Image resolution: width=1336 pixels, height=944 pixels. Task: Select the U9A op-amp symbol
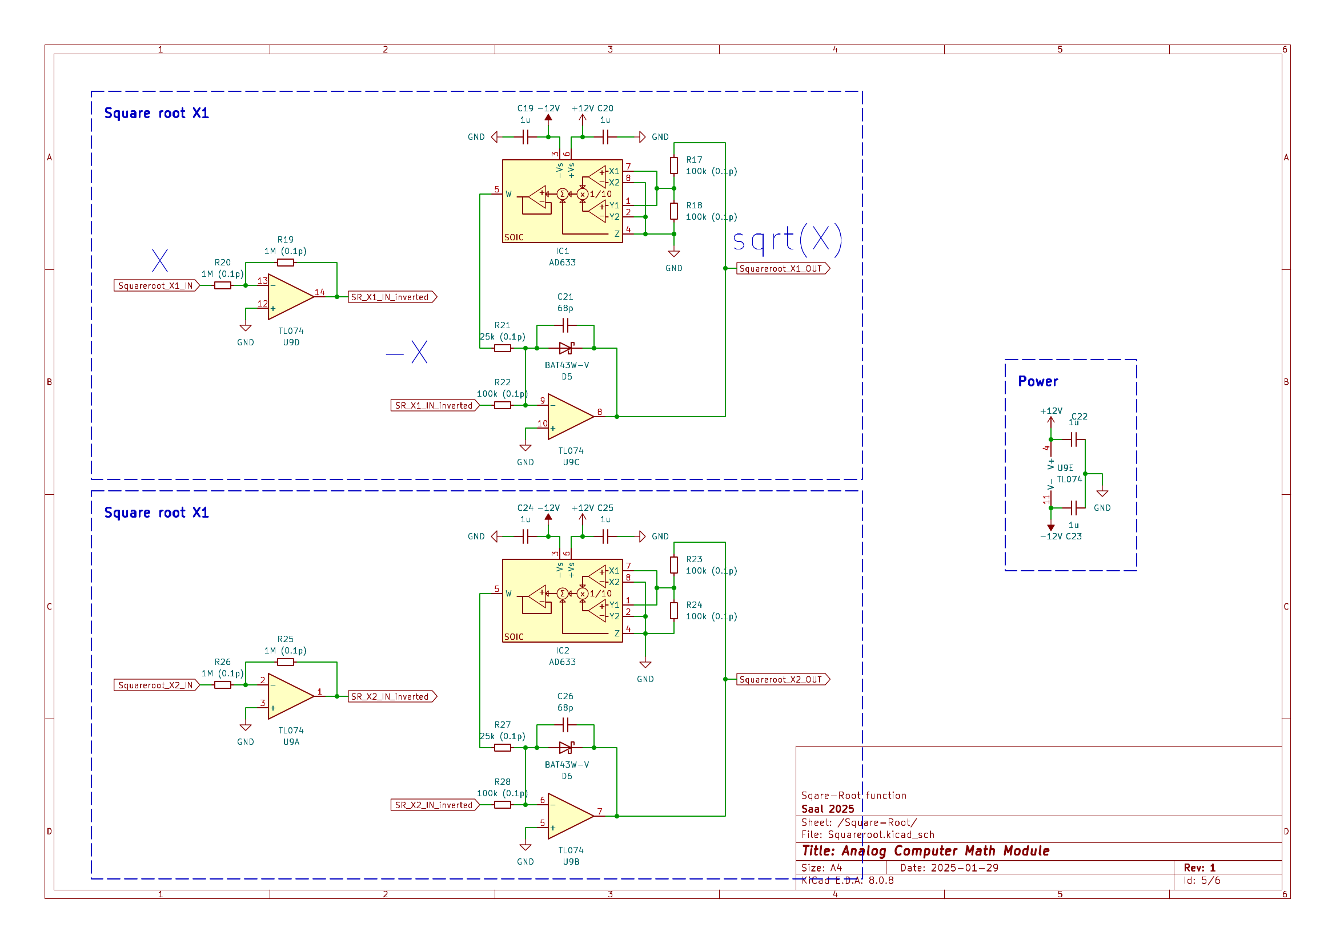(291, 696)
